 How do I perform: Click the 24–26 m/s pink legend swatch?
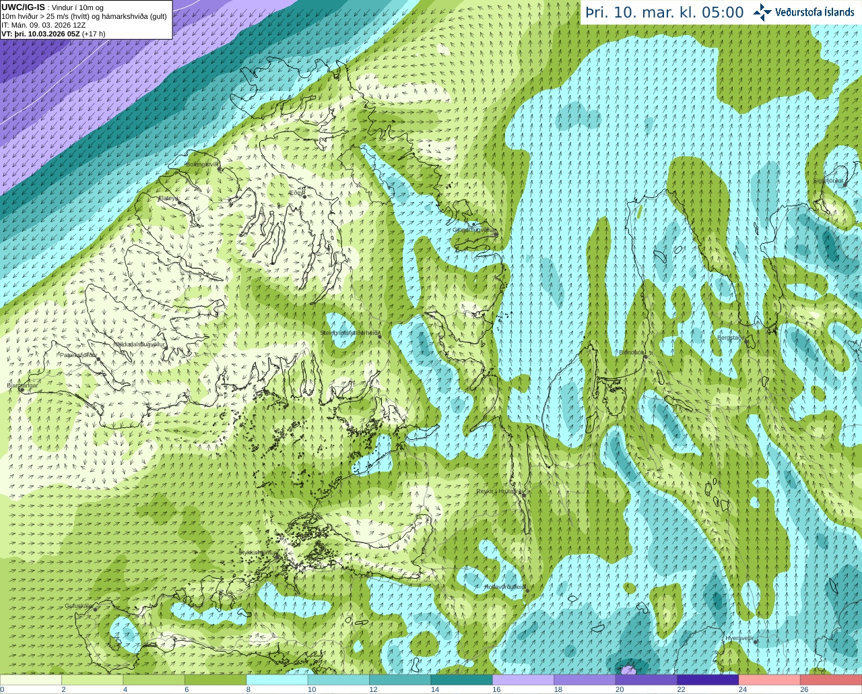click(x=770, y=680)
